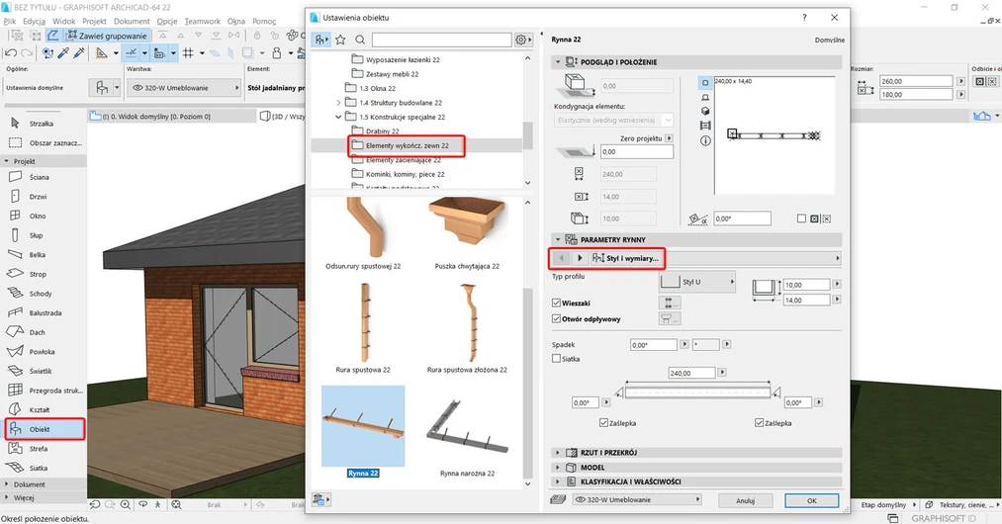Toggle the left Zaślepka checkbox
The image size is (1002, 524).
pos(603,422)
